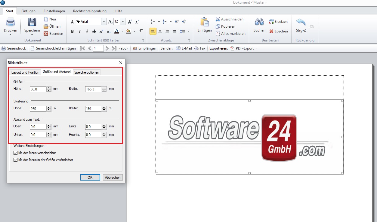Go to previous mail merge record
377x222 pixels.
tap(89, 48)
